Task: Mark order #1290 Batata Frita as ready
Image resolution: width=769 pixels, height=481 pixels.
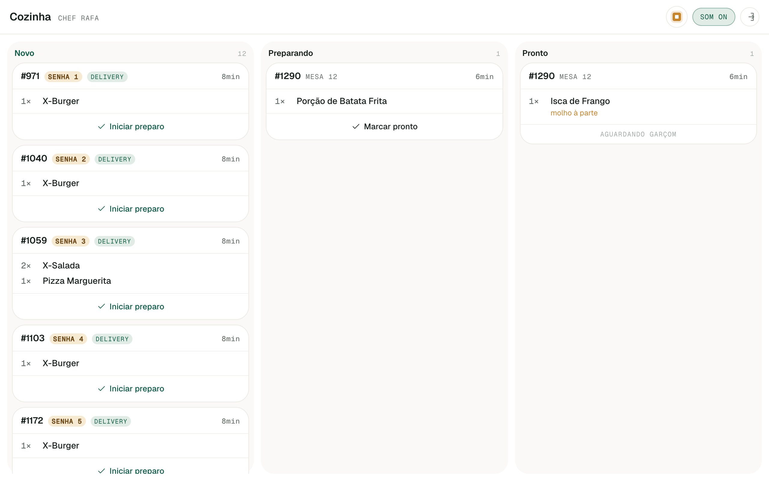Action: click(x=384, y=127)
